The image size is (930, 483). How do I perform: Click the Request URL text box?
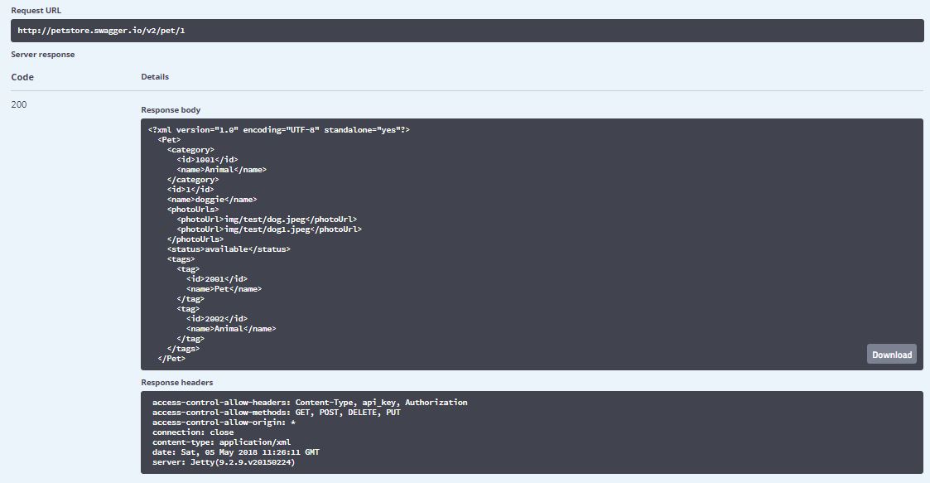point(466,31)
